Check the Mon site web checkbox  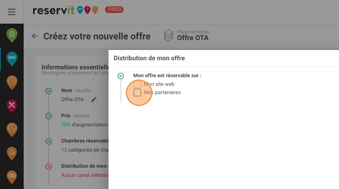point(137,84)
